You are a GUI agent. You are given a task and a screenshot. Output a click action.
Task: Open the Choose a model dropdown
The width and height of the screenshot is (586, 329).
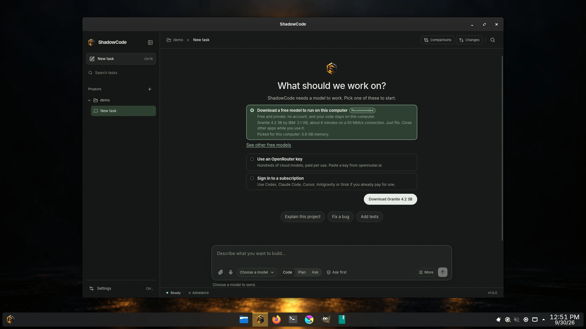coord(257,272)
